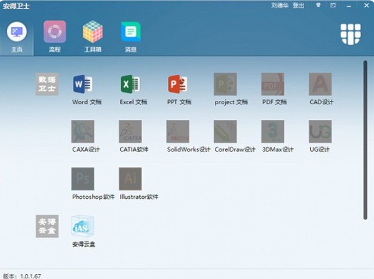
Task: Open the 工具箱 tab
Action: (93, 37)
